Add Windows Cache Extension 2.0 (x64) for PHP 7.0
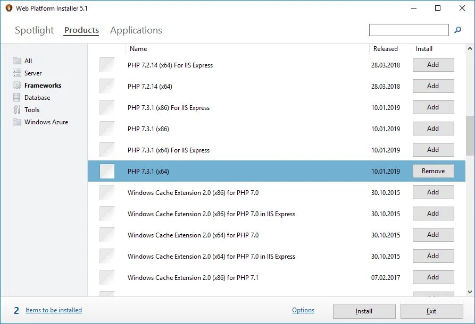Viewport: 475px width, 324px height. (x=433, y=234)
